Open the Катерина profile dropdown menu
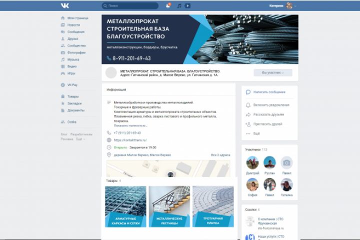Screen dimensions: 360x240 pos(283,5)
